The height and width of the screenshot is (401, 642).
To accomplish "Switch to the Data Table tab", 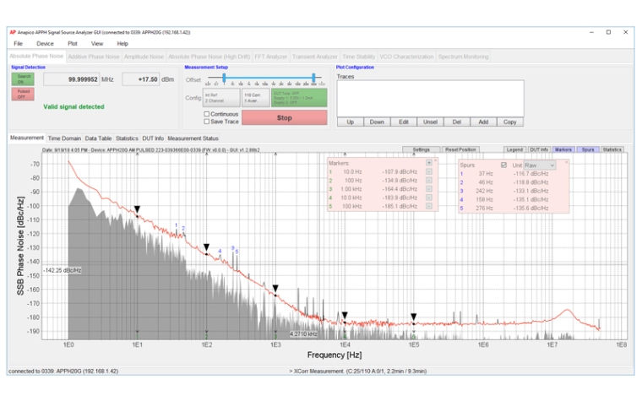I will (x=97, y=138).
